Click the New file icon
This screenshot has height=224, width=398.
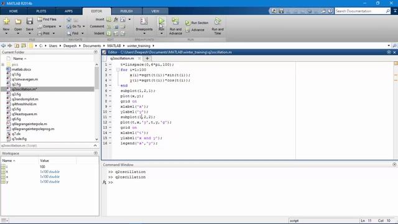(x=6, y=21)
